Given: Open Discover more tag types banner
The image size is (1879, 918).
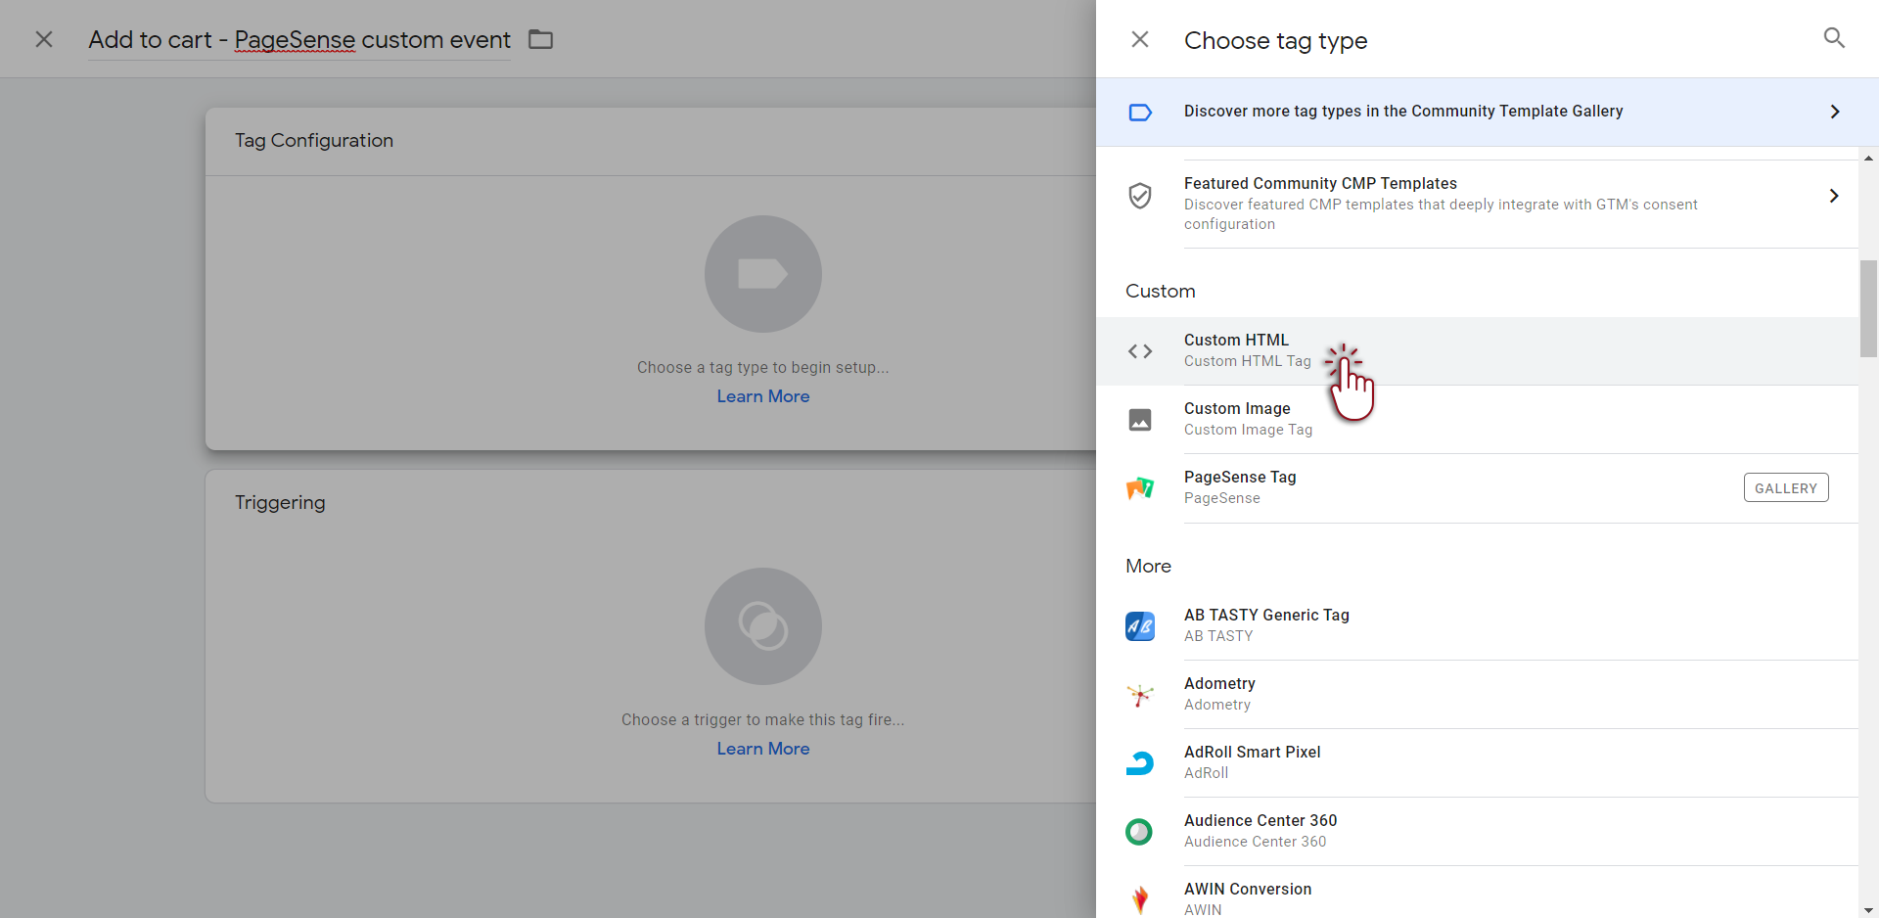Looking at the screenshot, I should tap(1488, 112).
